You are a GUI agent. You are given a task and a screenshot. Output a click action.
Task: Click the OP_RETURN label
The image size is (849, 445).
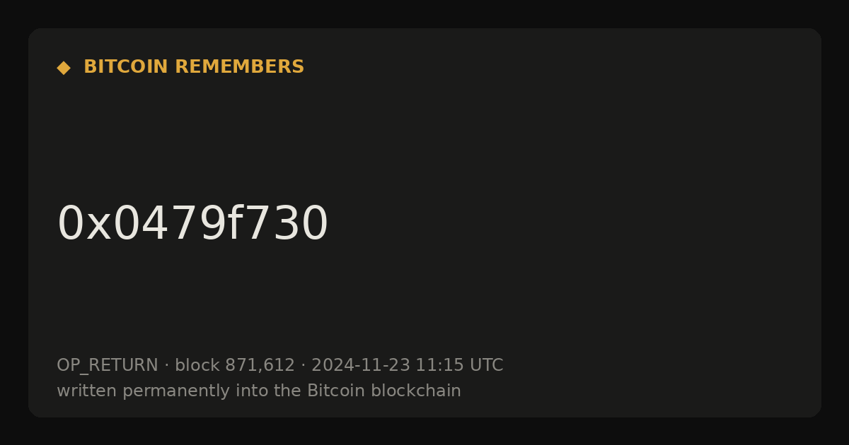pos(108,366)
